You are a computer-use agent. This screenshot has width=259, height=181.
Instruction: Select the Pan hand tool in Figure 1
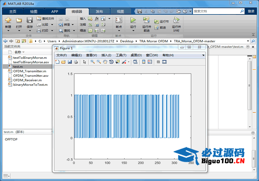[x=105, y=62]
